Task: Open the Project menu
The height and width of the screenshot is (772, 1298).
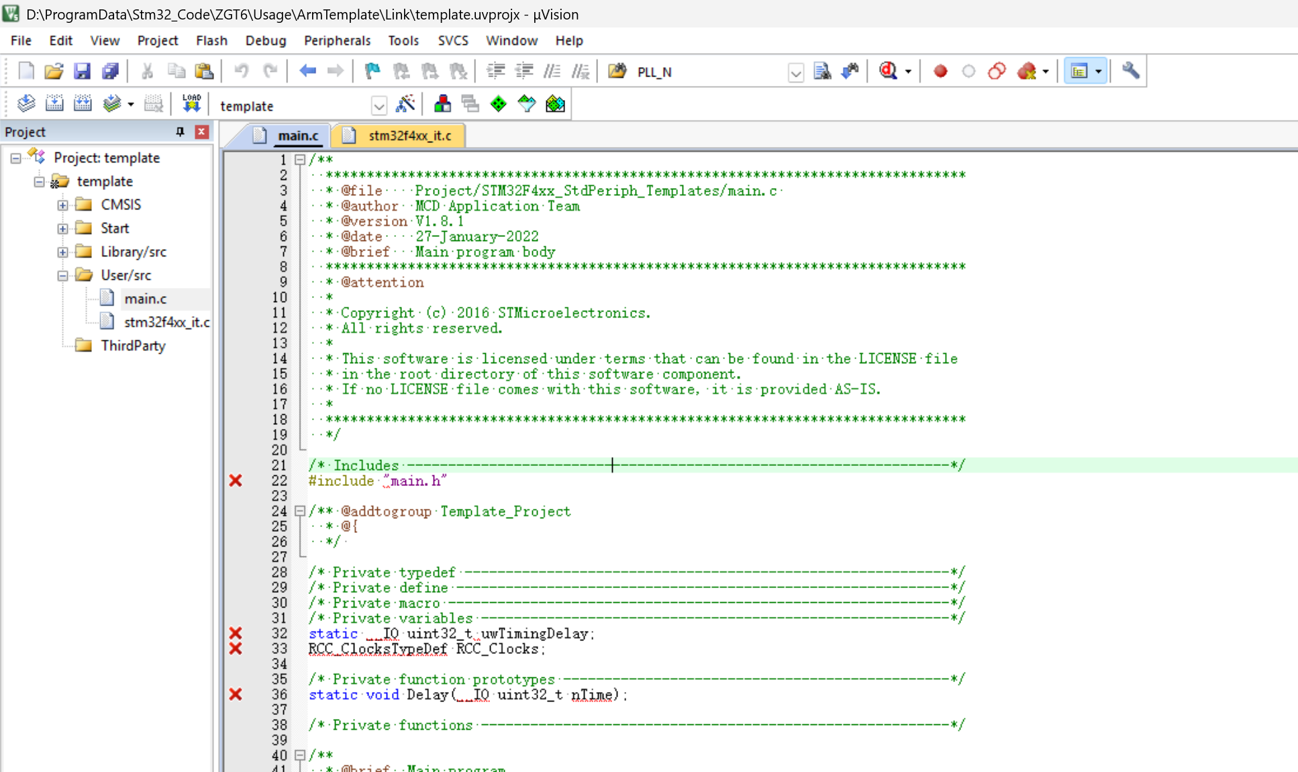Action: point(158,40)
